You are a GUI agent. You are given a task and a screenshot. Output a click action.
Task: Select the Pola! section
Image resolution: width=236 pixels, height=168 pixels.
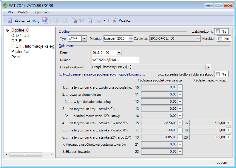click(16, 57)
